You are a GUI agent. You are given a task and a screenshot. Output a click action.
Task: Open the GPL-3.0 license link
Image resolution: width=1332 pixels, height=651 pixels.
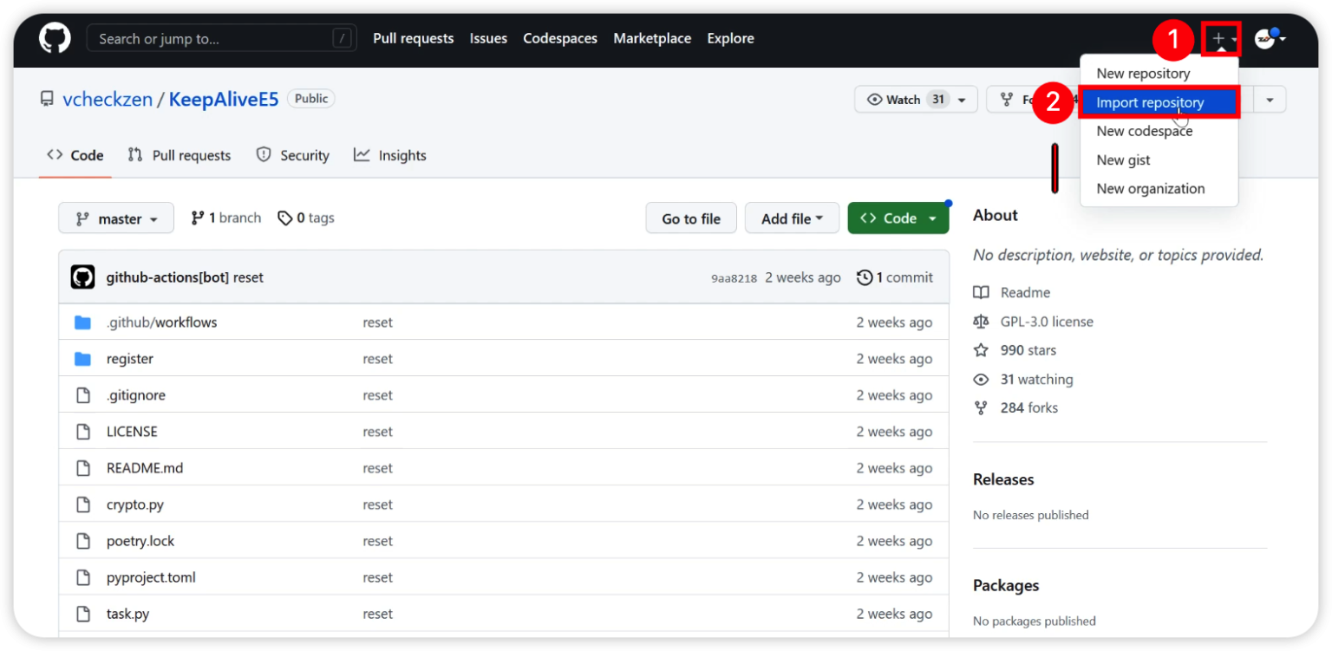(1047, 322)
